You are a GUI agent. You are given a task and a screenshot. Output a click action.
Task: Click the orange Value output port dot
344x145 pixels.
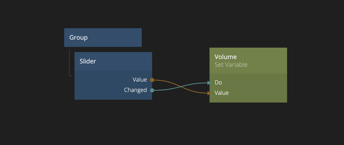tap(152, 80)
